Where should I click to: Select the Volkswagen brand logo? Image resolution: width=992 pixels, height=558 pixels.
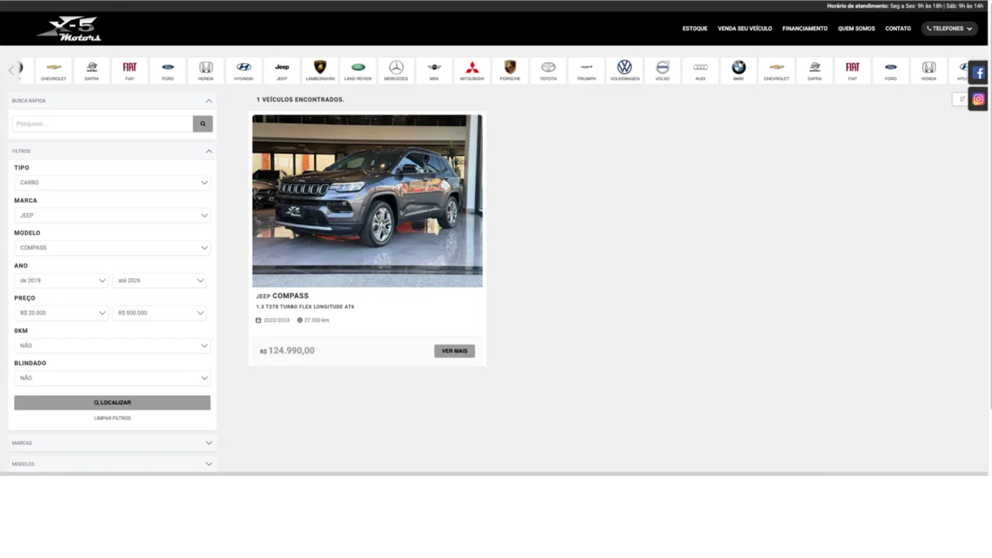(625, 71)
